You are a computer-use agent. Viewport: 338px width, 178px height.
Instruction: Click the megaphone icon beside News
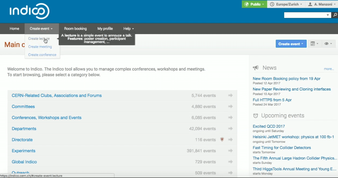tap(255, 68)
